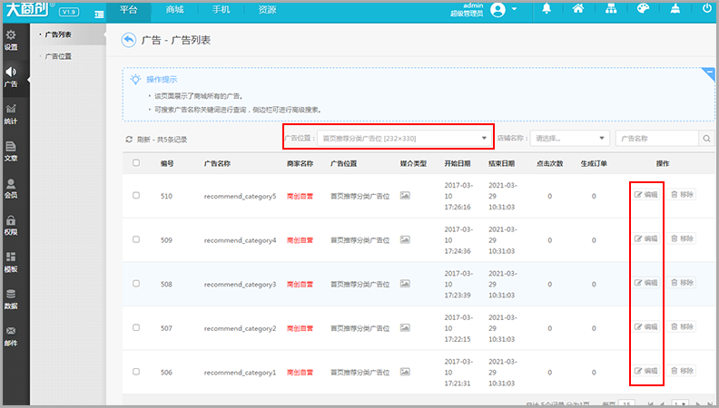Open the 店铺名称 dropdown
The image size is (719, 408).
pos(569,139)
